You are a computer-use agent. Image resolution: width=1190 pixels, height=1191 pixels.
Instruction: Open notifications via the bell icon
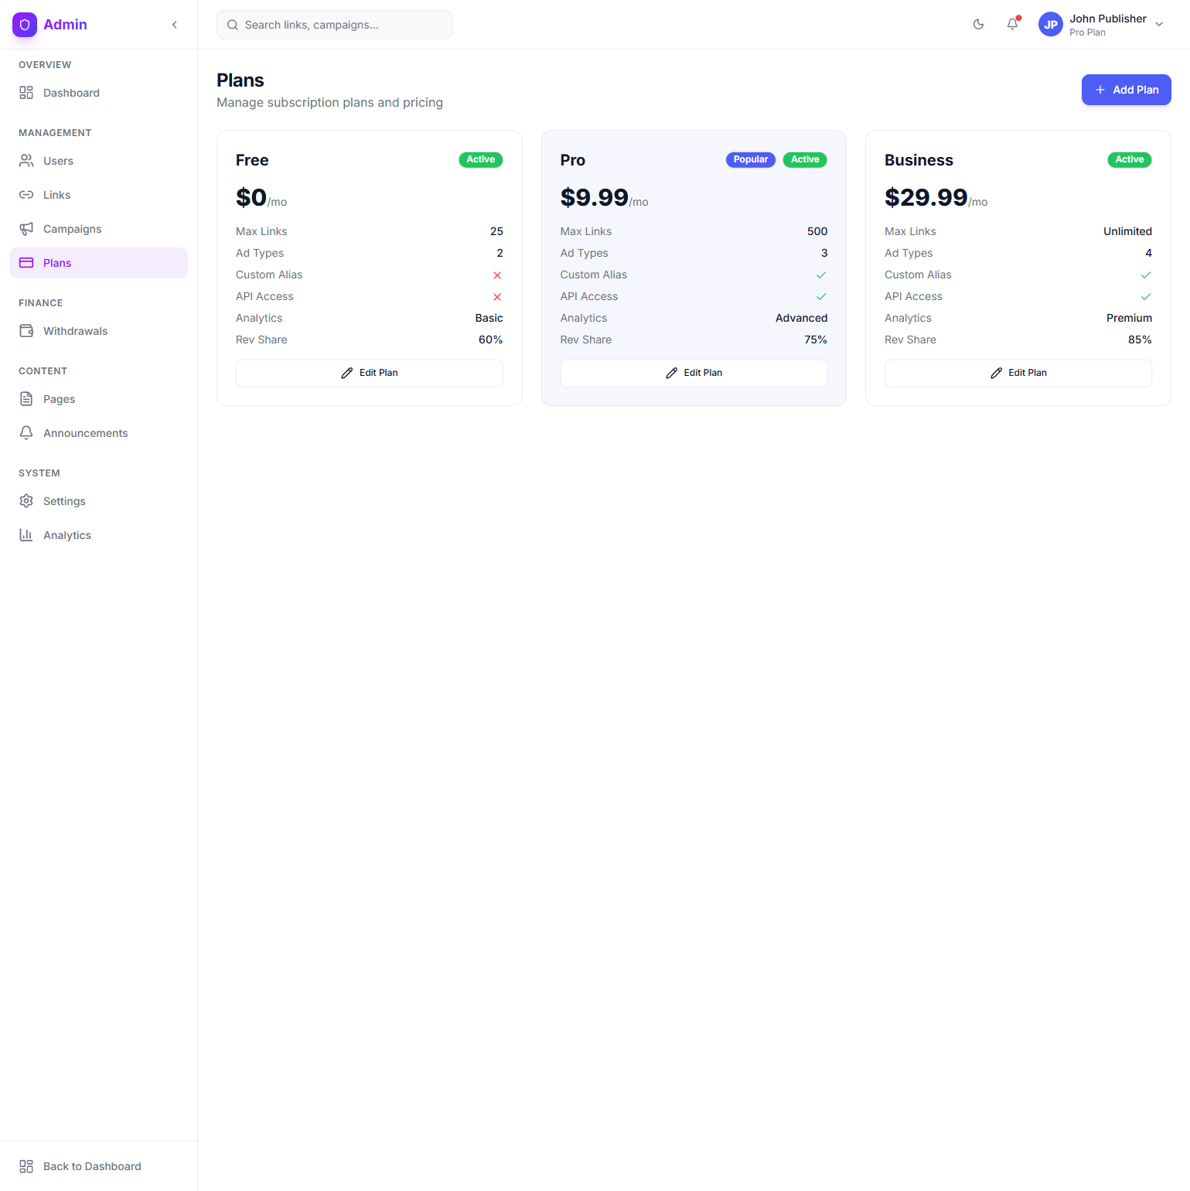click(x=1012, y=25)
